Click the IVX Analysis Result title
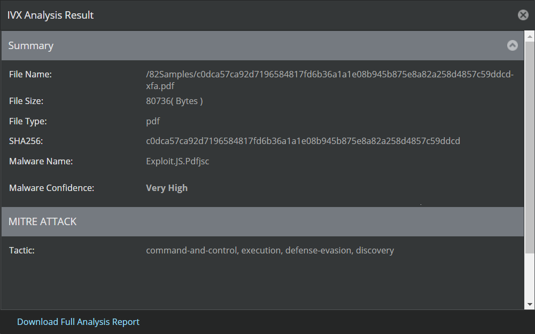The width and height of the screenshot is (535, 334). tap(50, 15)
